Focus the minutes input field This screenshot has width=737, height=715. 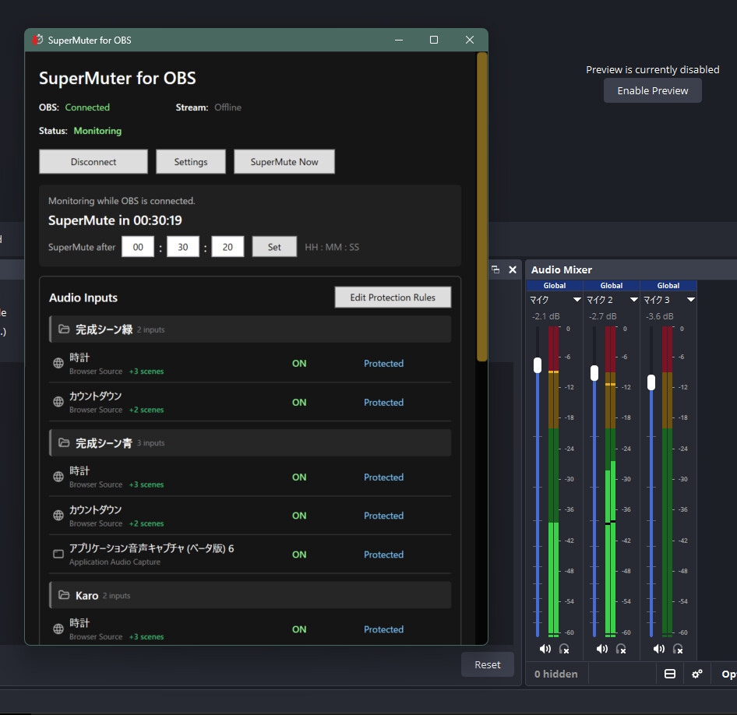[x=182, y=247]
